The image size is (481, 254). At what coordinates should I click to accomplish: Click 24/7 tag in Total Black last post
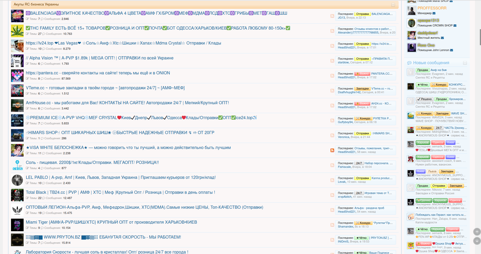pyautogui.click(x=359, y=193)
